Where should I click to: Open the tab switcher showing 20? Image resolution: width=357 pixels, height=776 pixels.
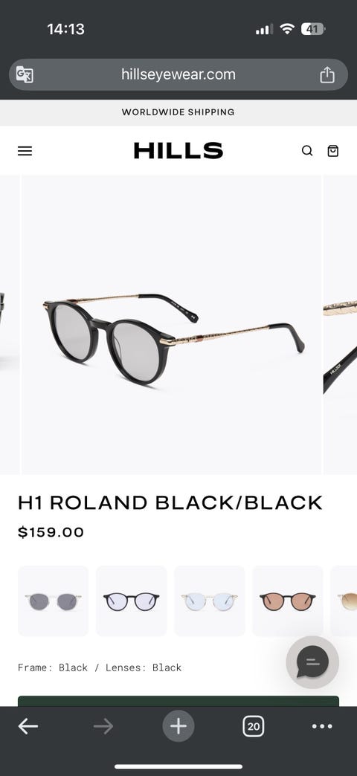(254, 726)
